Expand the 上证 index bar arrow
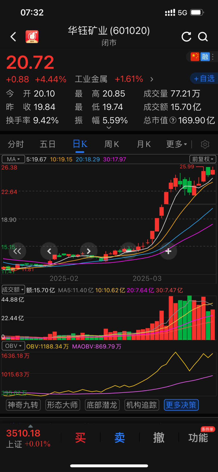The width and height of the screenshot is (218, 472). (x=31, y=426)
